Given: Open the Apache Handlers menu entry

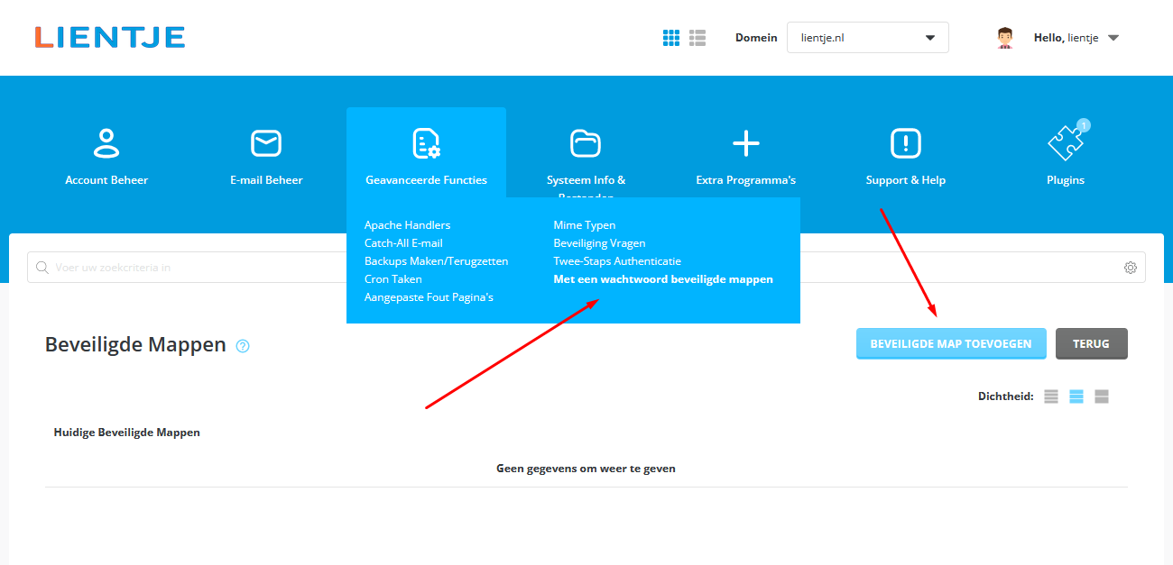Looking at the screenshot, I should coord(407,225).
